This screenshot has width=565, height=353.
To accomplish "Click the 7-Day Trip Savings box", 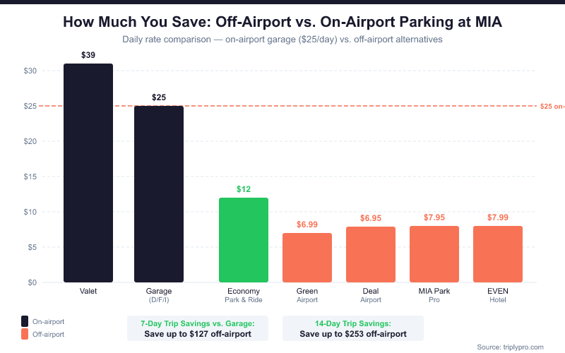I will 198,328.
